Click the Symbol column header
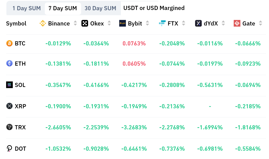 16,24
